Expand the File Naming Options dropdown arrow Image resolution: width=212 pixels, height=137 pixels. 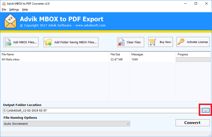pos(128,124)
